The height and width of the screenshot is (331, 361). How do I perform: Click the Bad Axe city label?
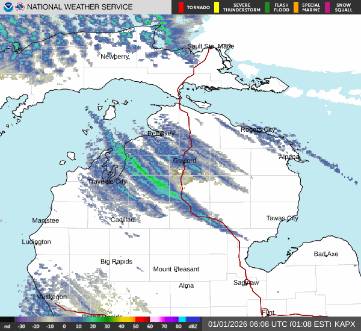point(326,254)
